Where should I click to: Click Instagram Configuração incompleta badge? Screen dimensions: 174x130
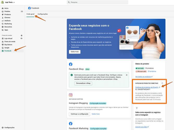tap(98, 103)
